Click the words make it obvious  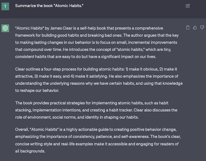[144, 69]
